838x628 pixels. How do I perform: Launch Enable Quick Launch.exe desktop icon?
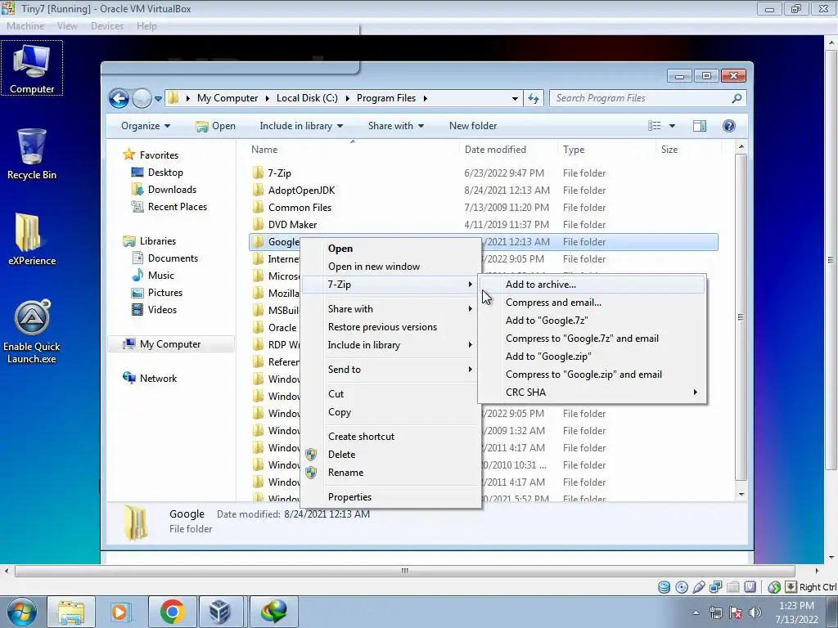[x=32, y=331]
